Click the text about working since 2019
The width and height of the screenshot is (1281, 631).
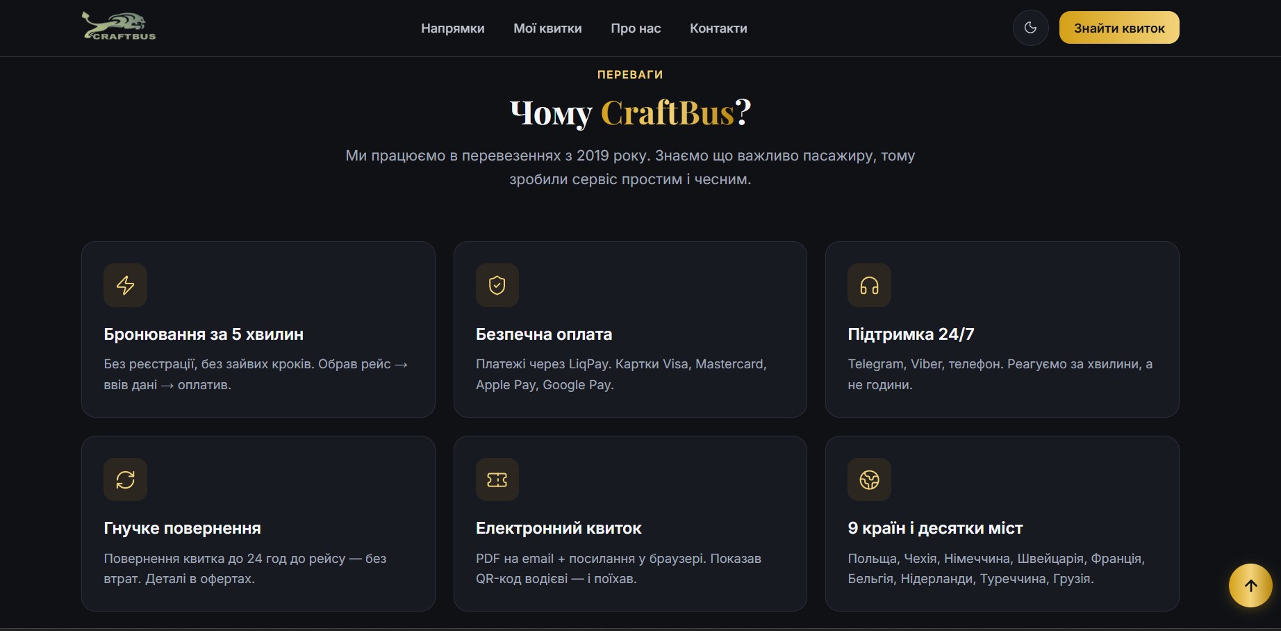point(630,167)
